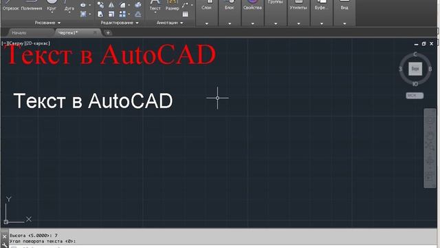Restore the drawing viewport window

pos(423,43)
